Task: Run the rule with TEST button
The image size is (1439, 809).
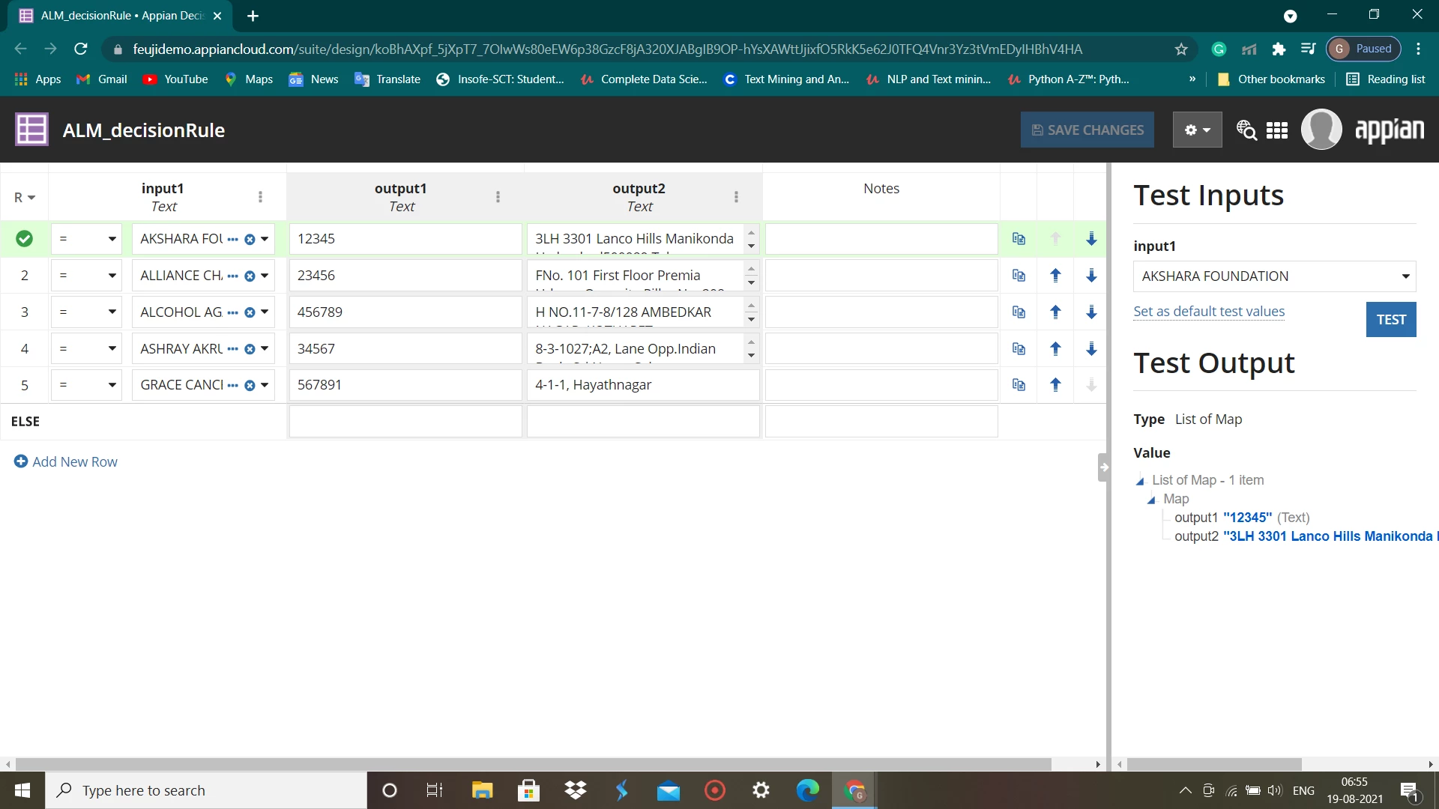Action: point(1391,320)
